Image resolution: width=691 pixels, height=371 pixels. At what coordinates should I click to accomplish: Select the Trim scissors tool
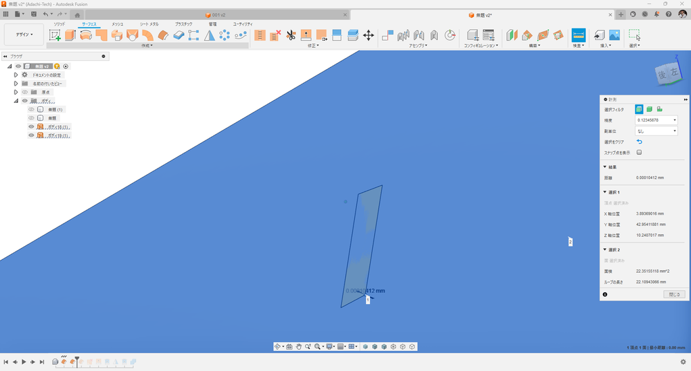(x=291, y=35)
